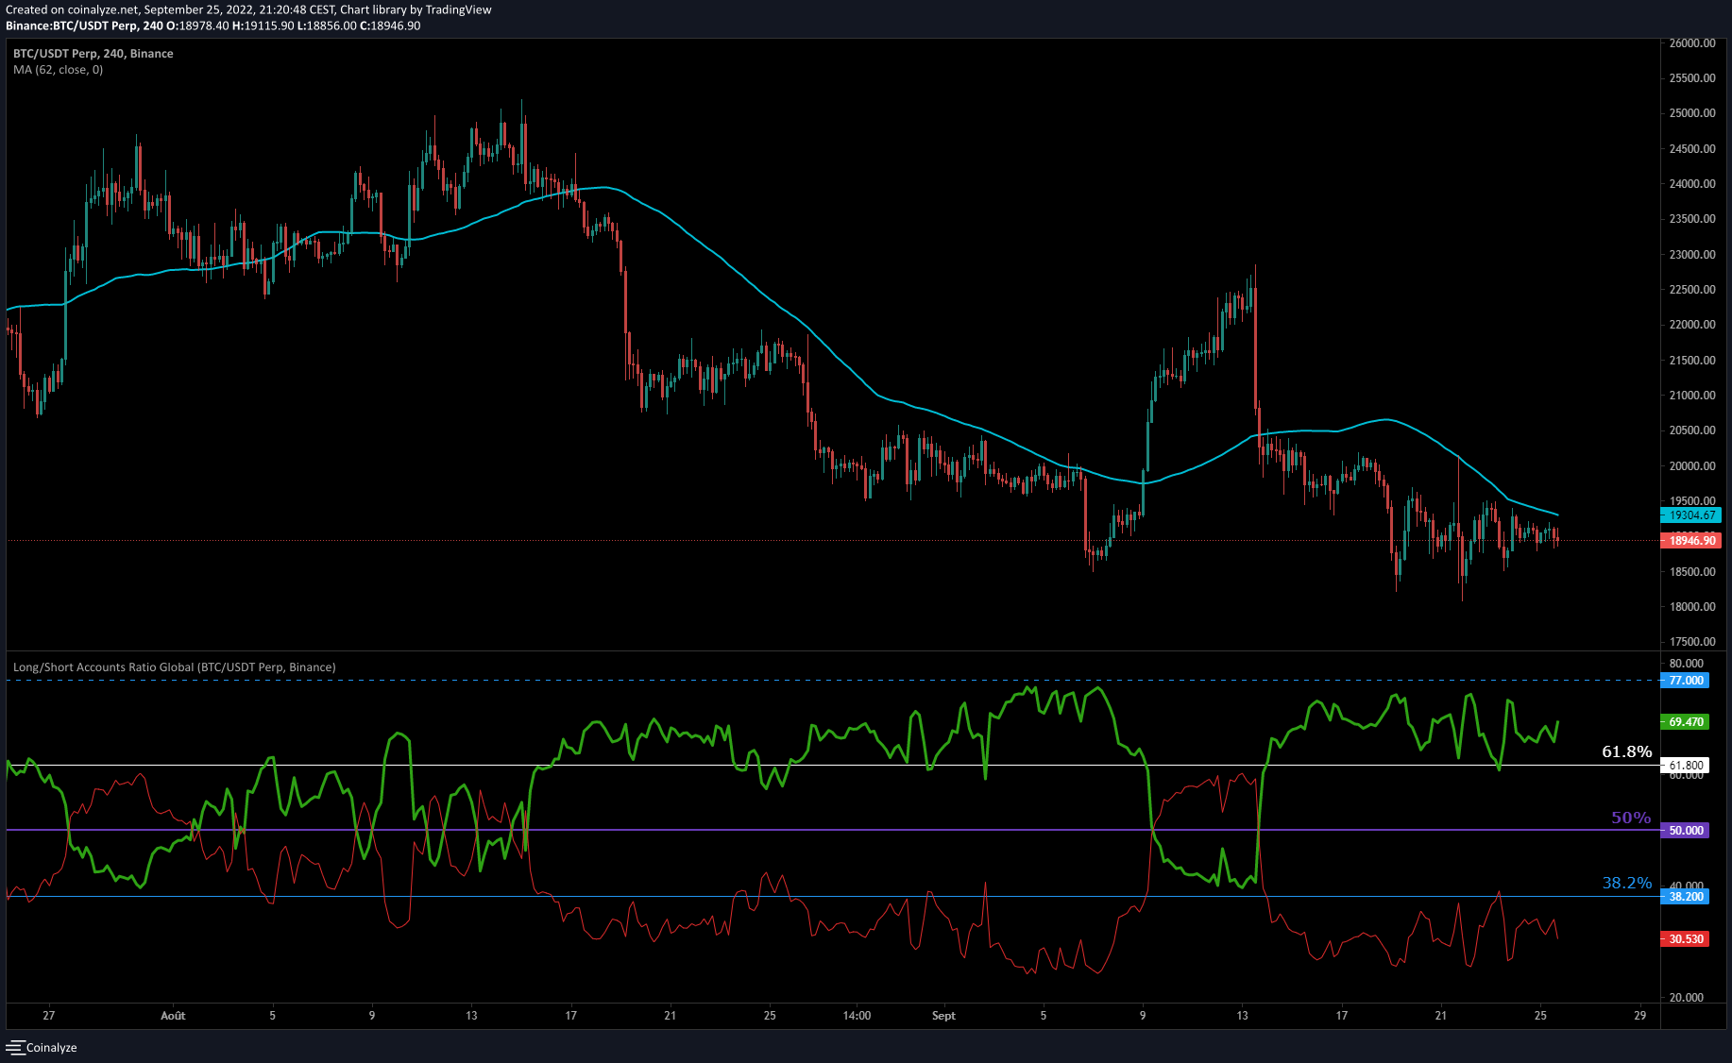Click the purple 50% text annotation
1732x1063 pixels.
point(1631,818)
